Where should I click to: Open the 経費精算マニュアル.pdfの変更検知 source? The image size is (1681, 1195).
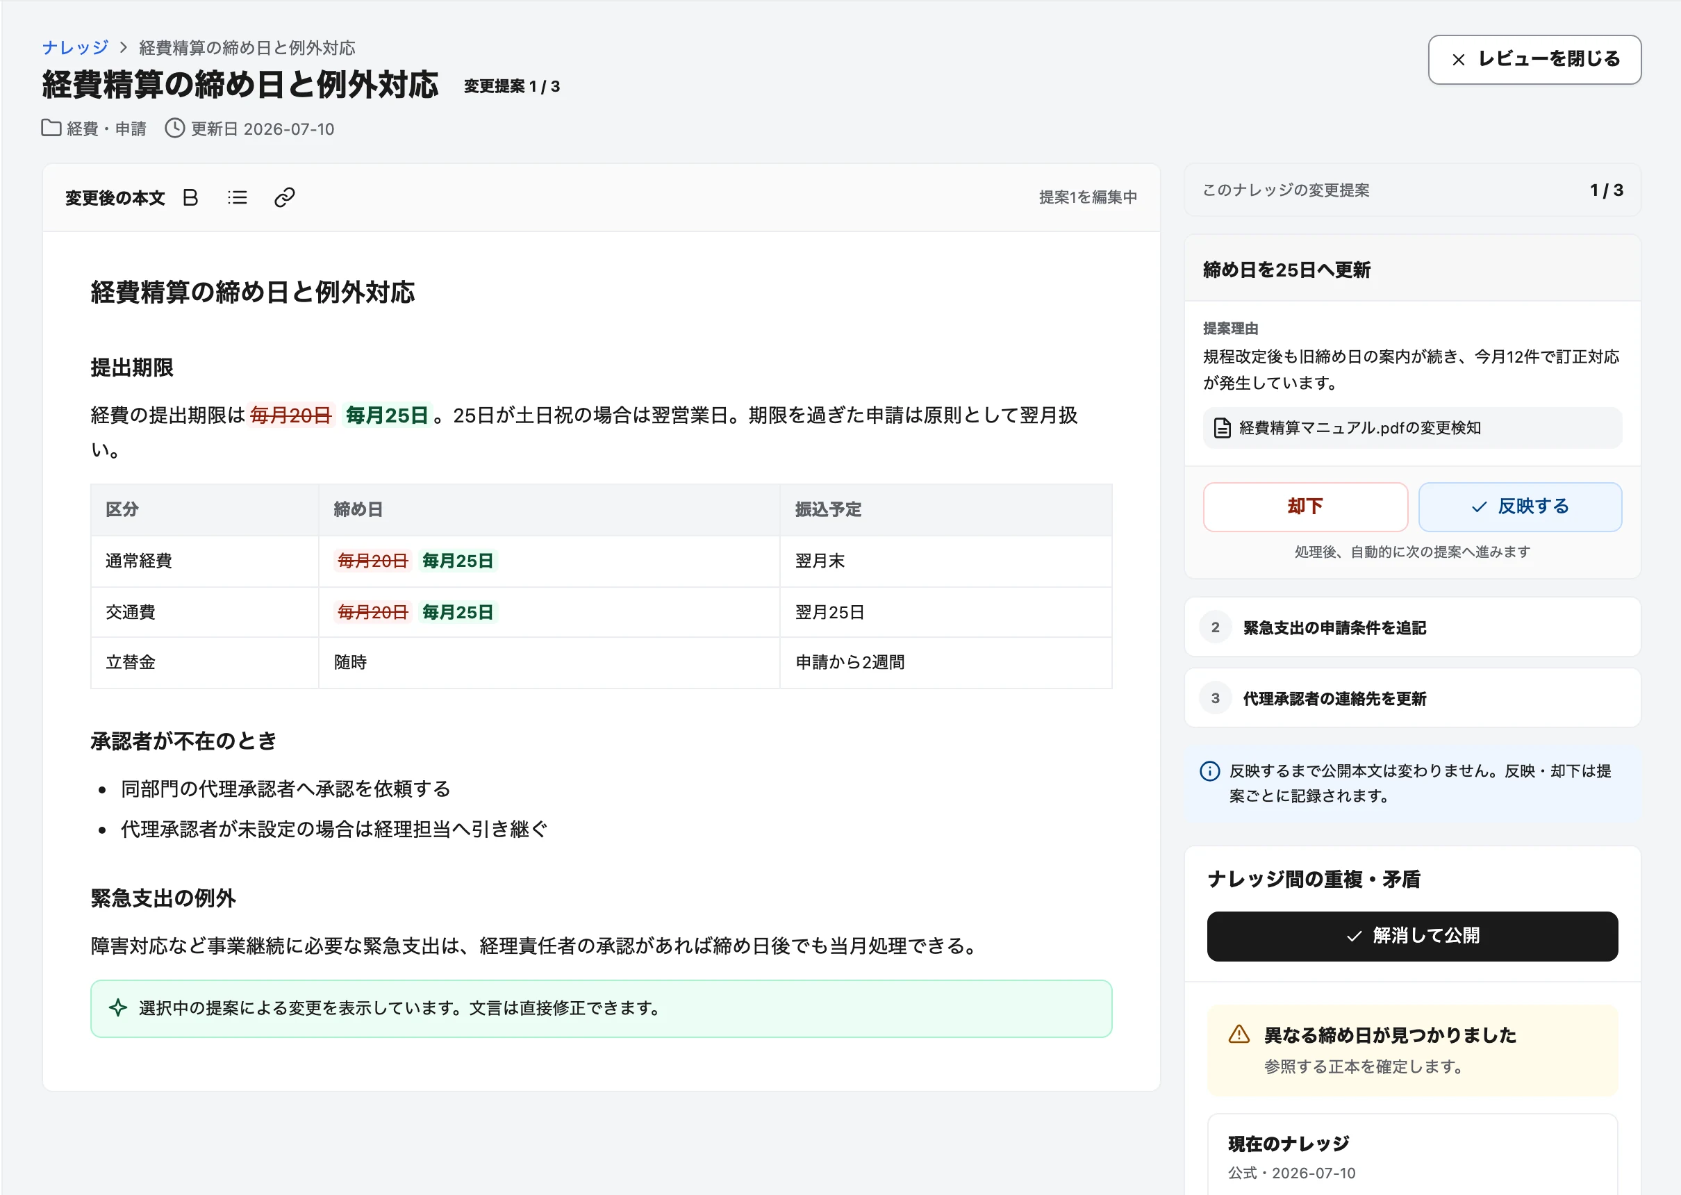[x=1411, y=427]
